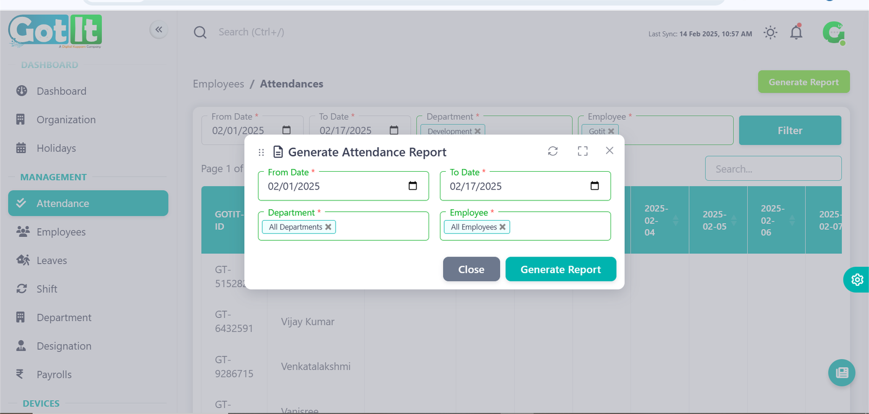The image size is (869, 414).
Task: Go to Payrolls in sidebar
Action: point(54,374)
